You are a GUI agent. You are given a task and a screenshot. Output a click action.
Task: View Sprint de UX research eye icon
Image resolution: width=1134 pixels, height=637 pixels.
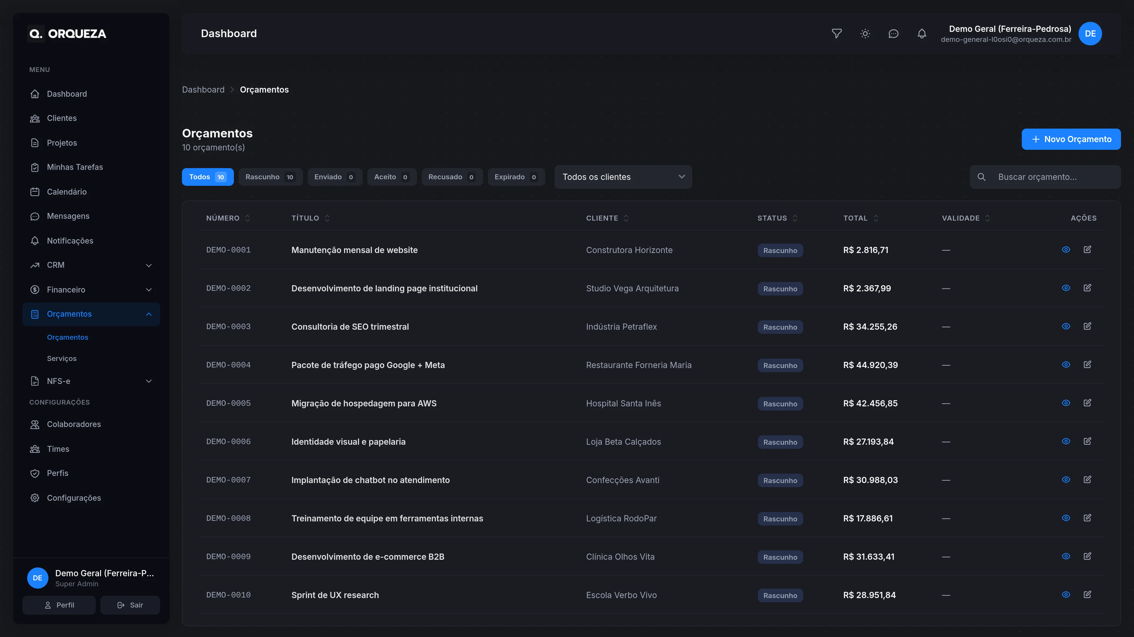(x=1066, y=595)
